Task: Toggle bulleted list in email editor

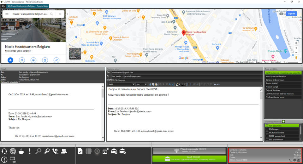Action: point(192,84)
